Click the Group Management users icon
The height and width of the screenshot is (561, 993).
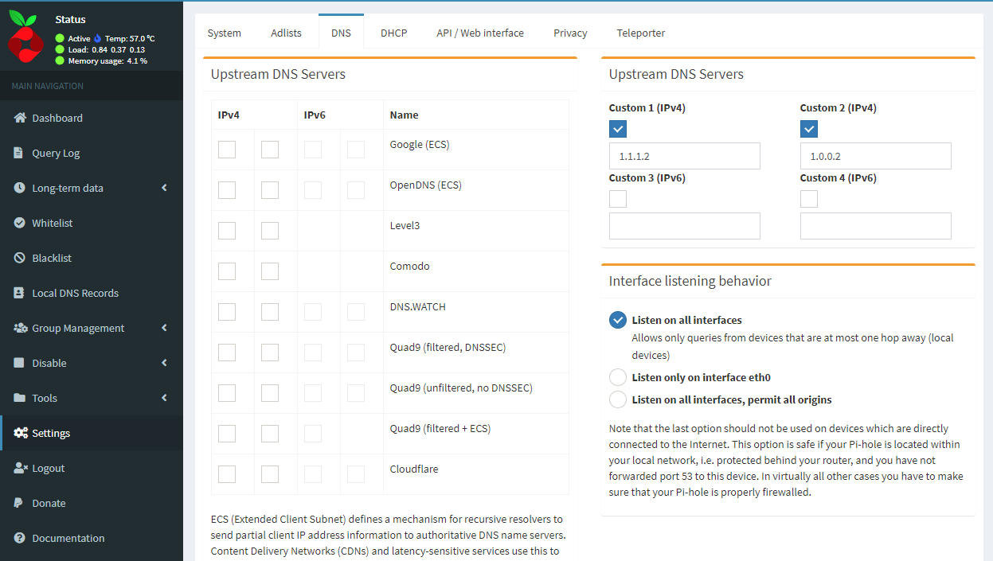tap(21, 328)
